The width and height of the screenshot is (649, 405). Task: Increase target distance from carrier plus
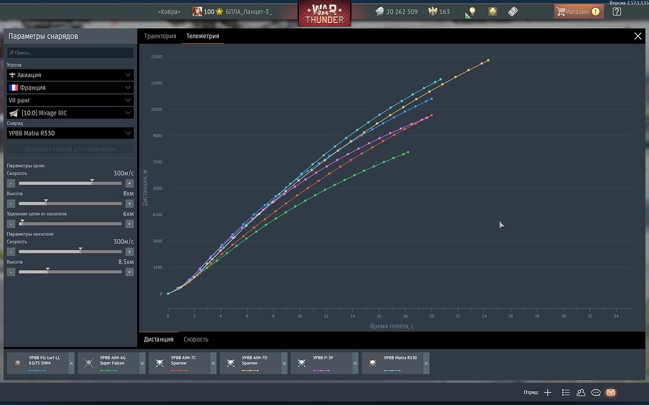pos(129,224)
